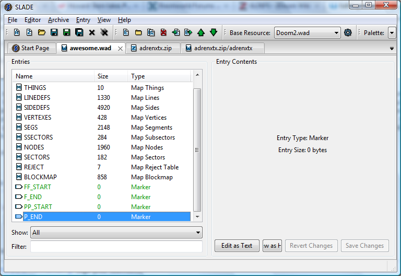Click the Save Changes button
Image resolution: width=401 pixels, height=276 pixels.
364,246
